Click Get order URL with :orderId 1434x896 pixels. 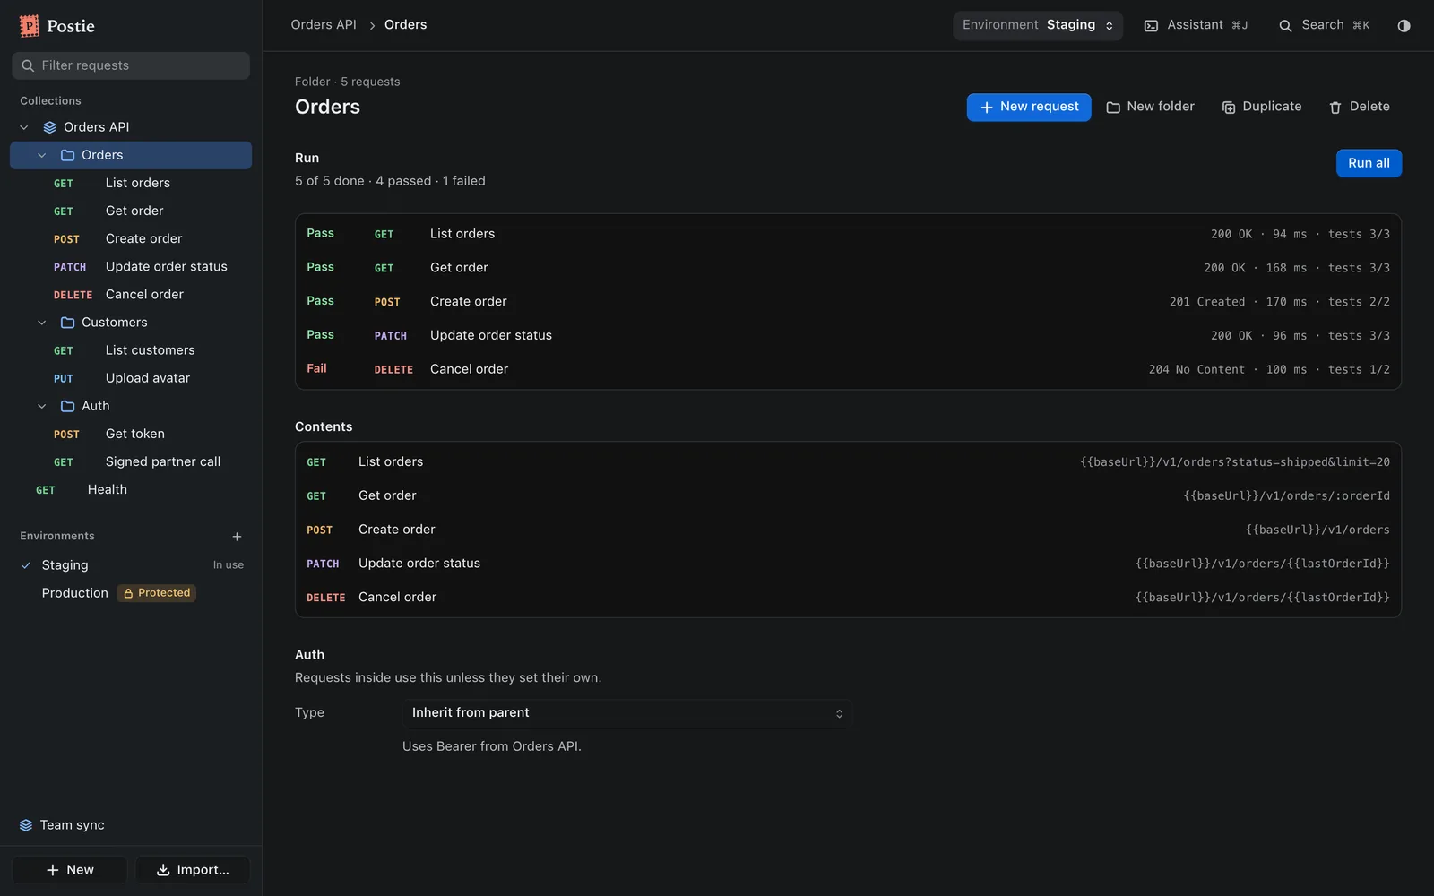[x=1286, y=496]
